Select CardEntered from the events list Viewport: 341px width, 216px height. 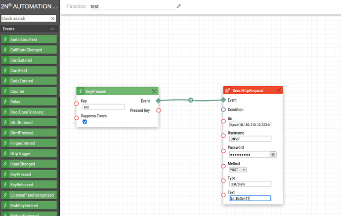pyautogui.click(x=30, y=60)
